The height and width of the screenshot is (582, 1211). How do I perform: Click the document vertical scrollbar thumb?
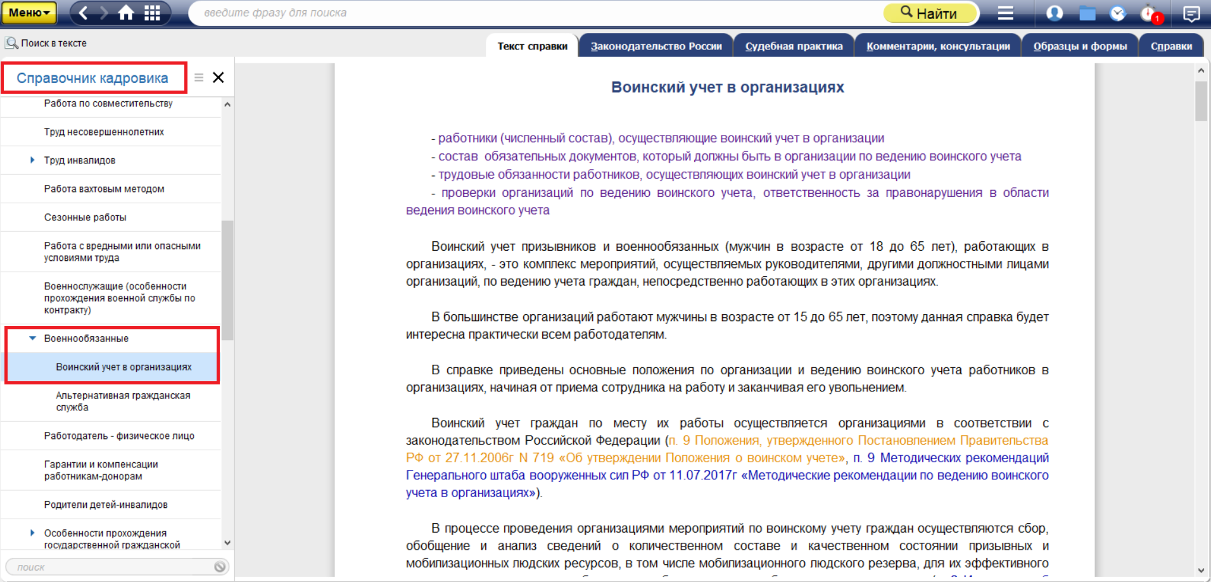point(1201,100)
